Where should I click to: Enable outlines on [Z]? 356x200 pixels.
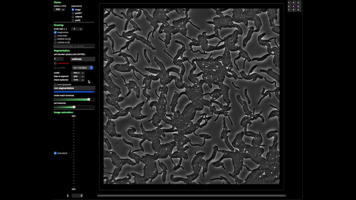(x=55, y=42)
